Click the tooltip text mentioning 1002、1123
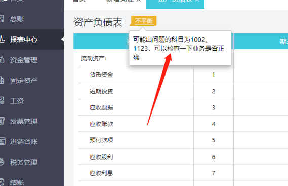The image size is (288, 186). tap(179, 48)
